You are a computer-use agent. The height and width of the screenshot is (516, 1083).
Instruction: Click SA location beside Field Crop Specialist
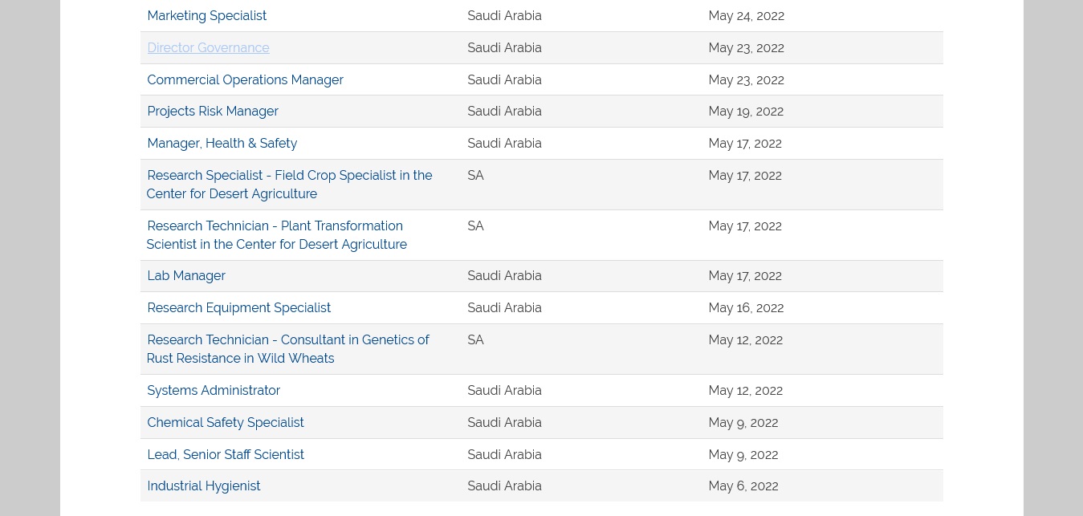click(475, 176)
